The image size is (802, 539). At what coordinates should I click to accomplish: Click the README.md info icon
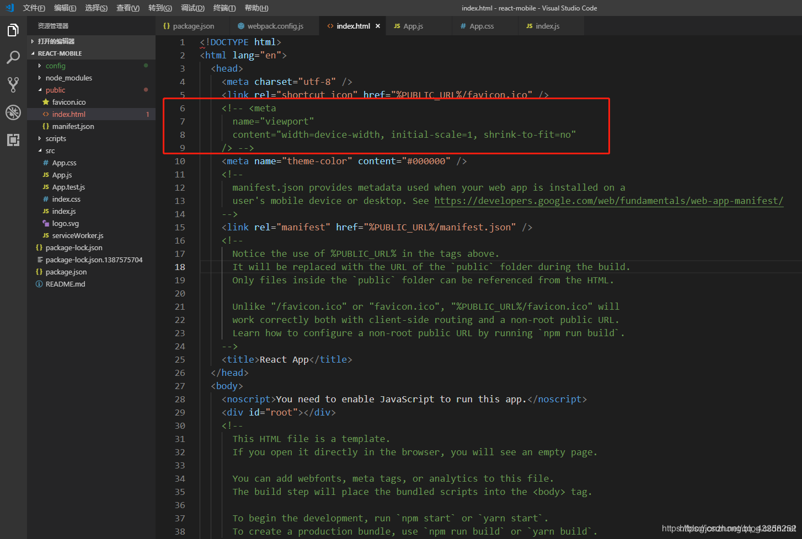tap(39, 284)
